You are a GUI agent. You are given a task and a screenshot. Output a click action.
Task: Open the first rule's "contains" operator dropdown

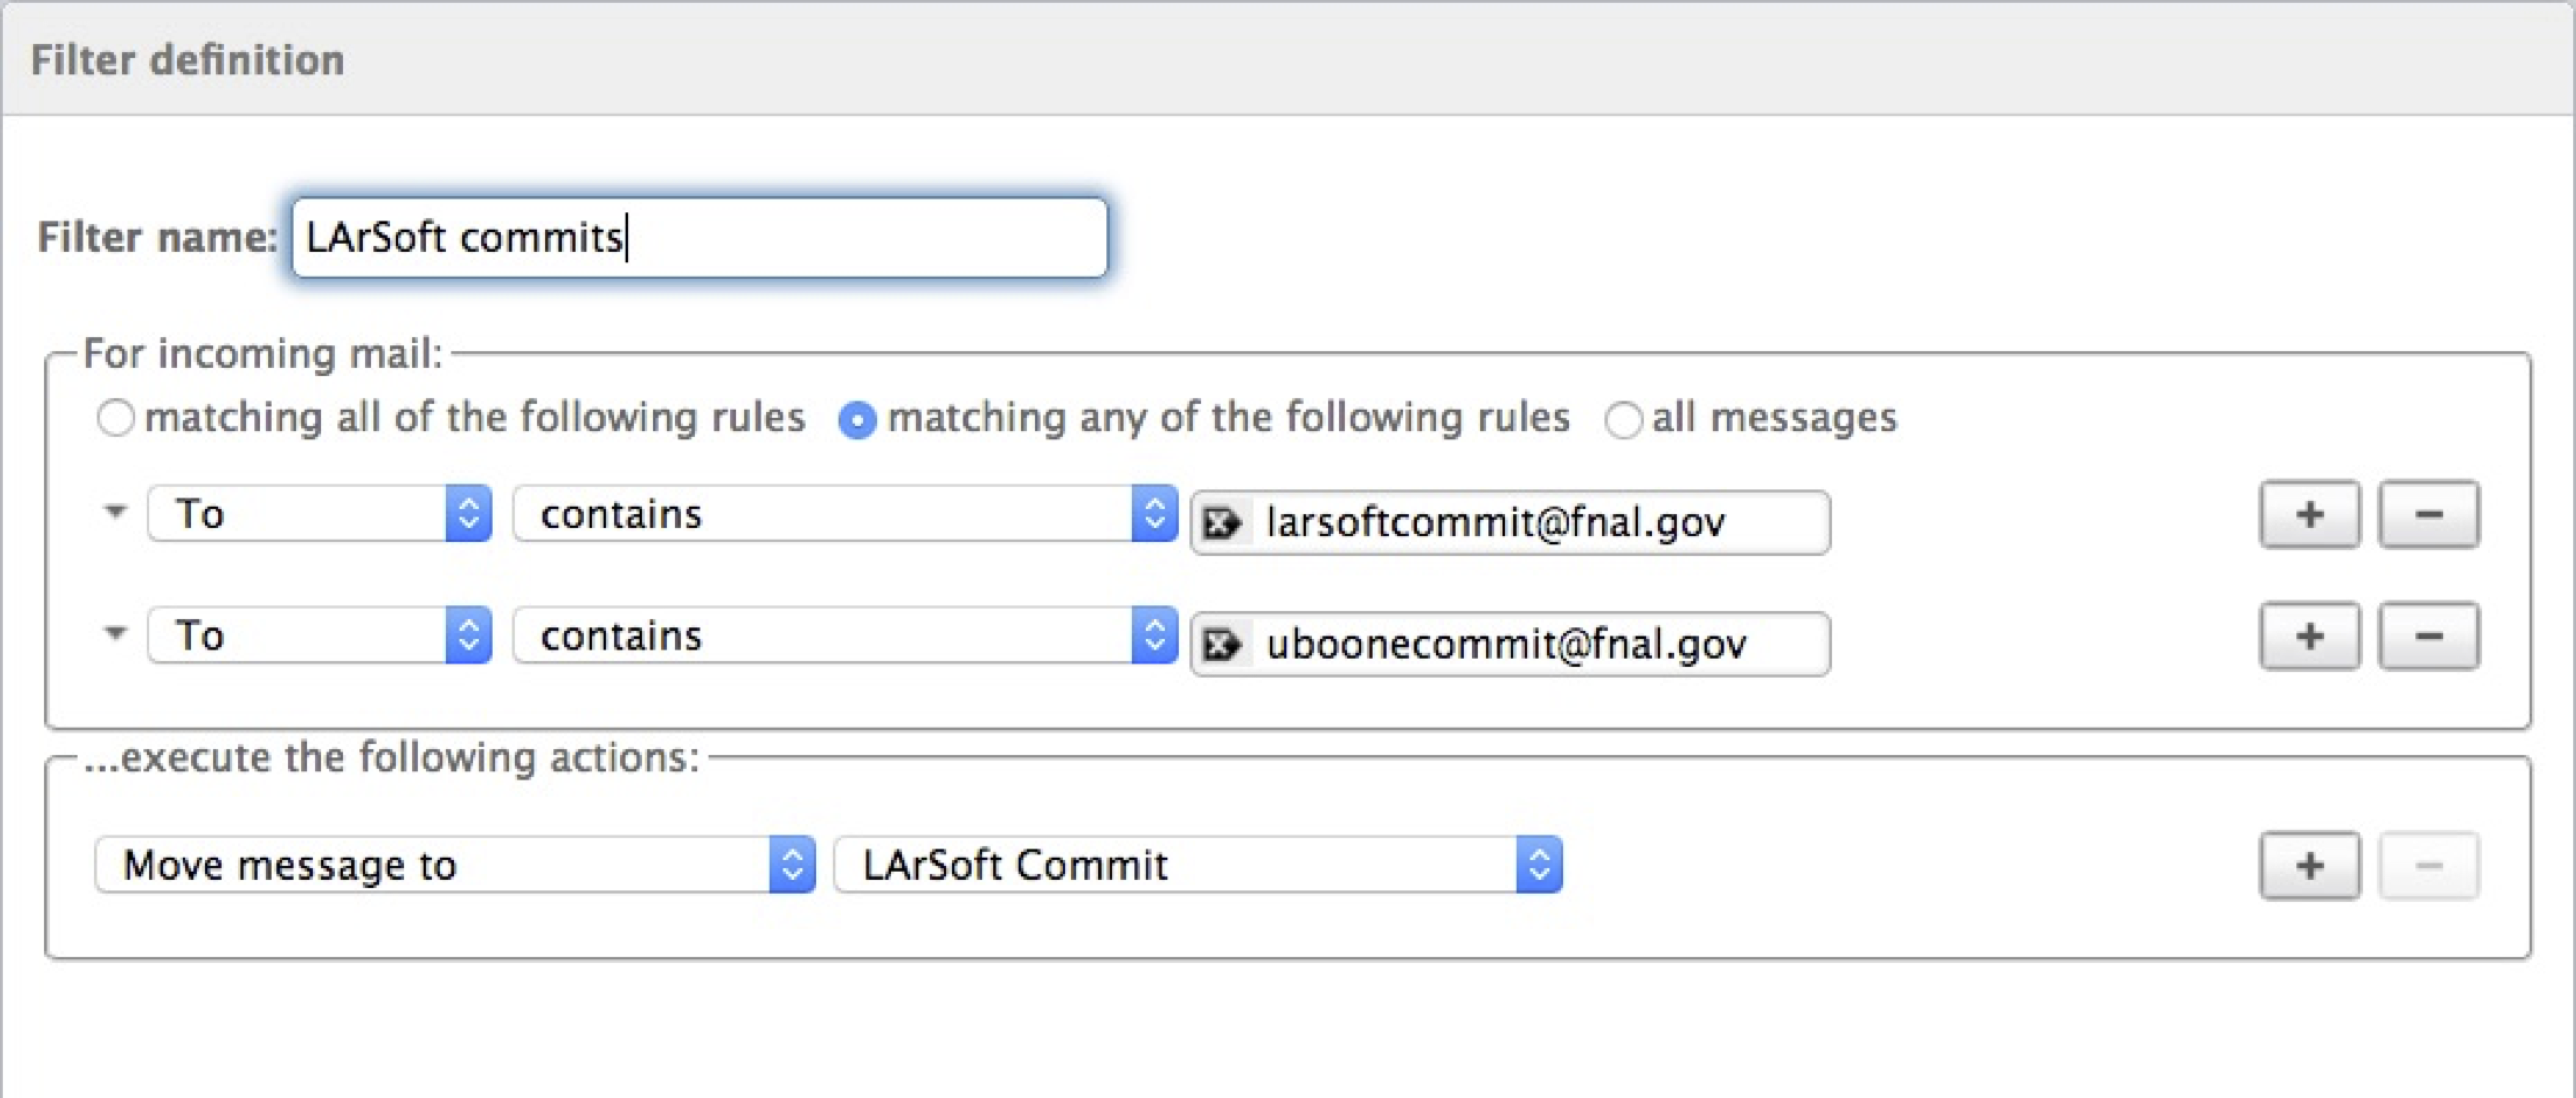[845, 514]
